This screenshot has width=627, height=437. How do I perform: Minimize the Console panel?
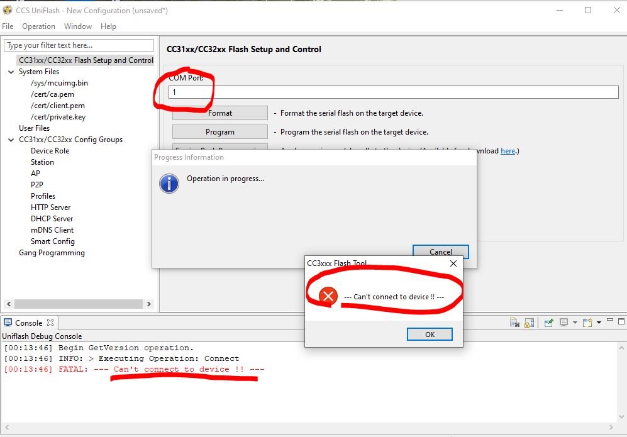pos(610,320)
